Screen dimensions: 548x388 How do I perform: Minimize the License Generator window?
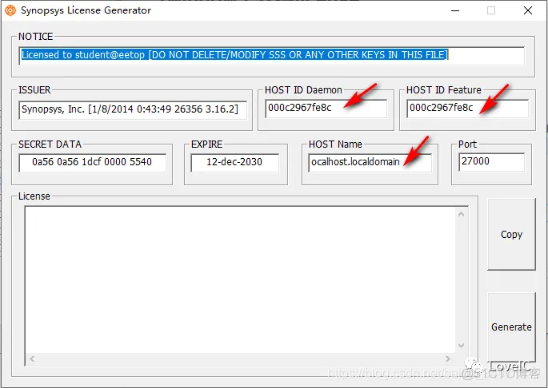coord(454,10)
